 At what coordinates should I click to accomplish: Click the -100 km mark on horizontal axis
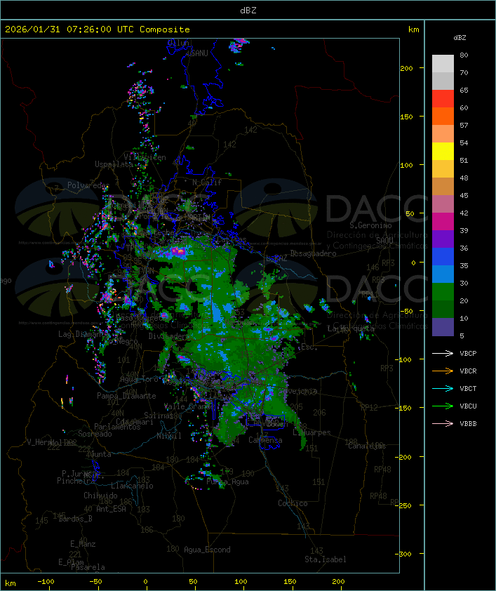click(x=46, y=582)
